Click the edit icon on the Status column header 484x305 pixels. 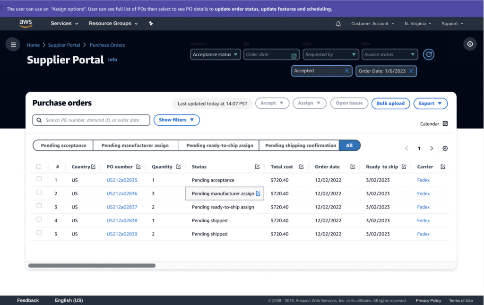257,167
